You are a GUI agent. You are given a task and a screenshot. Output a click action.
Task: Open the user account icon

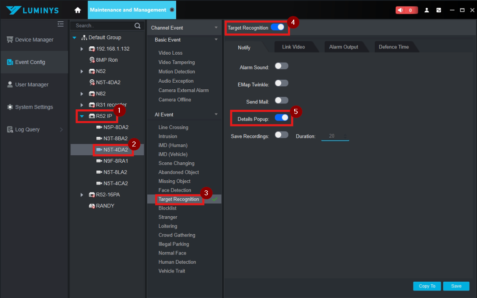pos(427,10)
